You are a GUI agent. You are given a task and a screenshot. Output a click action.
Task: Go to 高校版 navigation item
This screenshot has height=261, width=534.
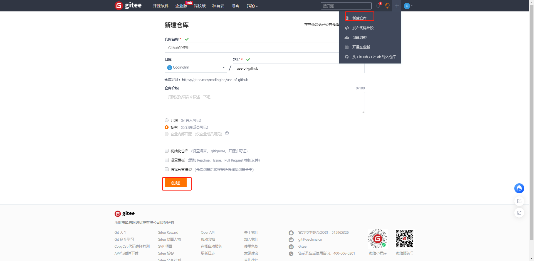tap(200, 6)
